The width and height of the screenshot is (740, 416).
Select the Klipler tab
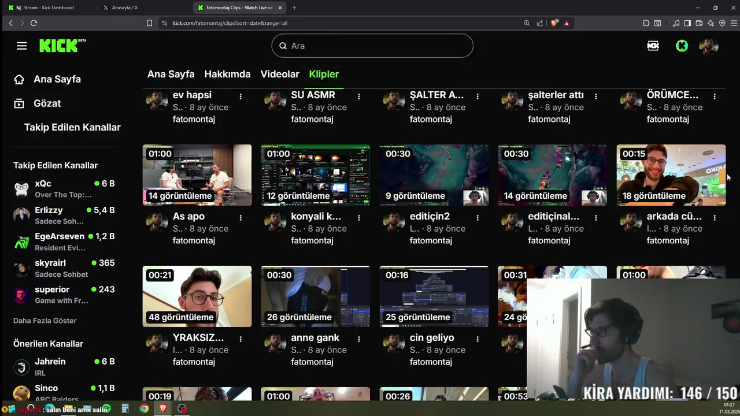click(x=324, y=74)
